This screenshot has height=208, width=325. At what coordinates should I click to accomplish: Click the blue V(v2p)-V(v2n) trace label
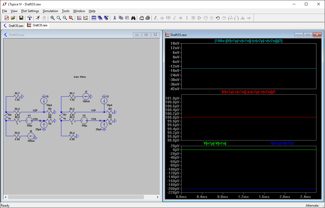click(x=282, y=143)
